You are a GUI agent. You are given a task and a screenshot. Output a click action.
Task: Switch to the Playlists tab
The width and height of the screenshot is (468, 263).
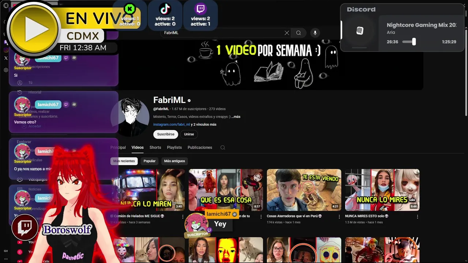(174, 148)
